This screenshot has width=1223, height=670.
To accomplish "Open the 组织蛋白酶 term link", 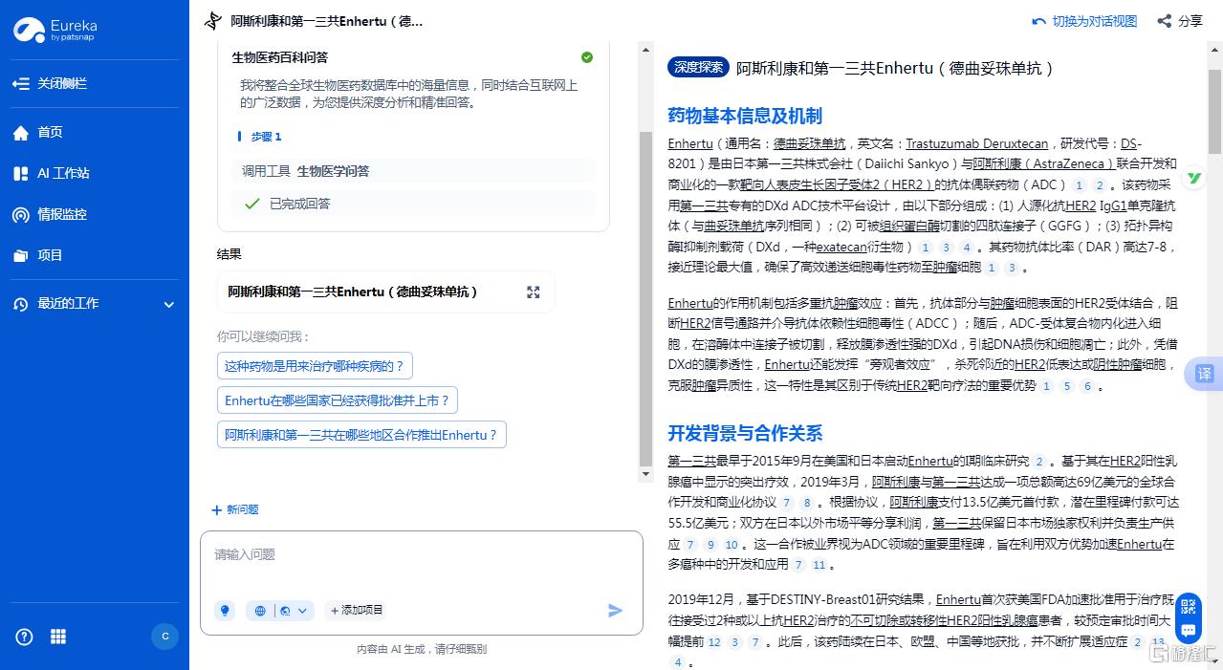I will (909, 227).
